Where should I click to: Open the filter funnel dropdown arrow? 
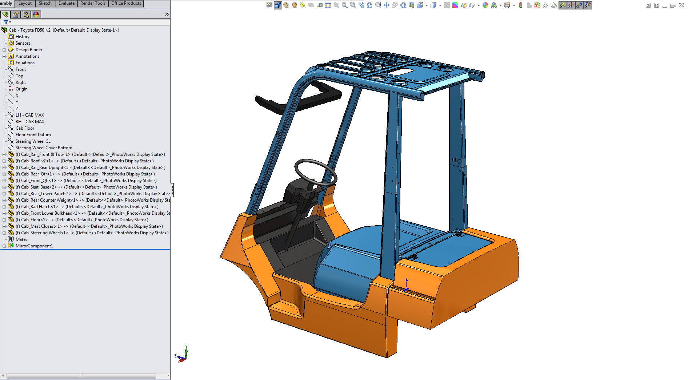point(10,22)
